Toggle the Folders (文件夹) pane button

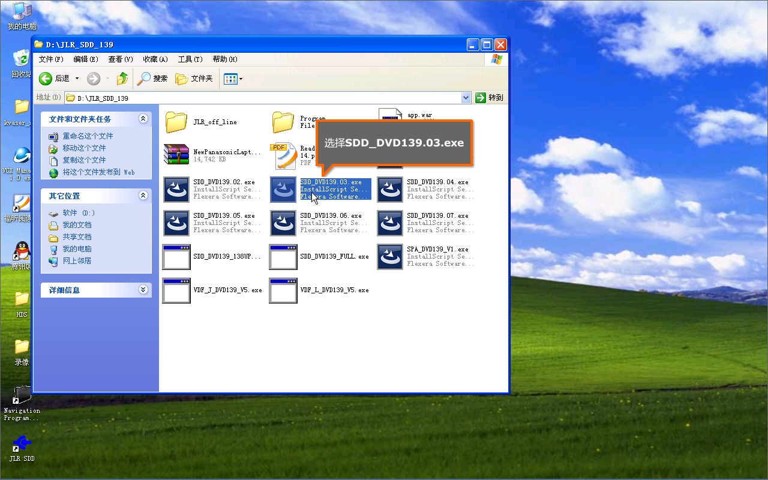pos(194,79)
